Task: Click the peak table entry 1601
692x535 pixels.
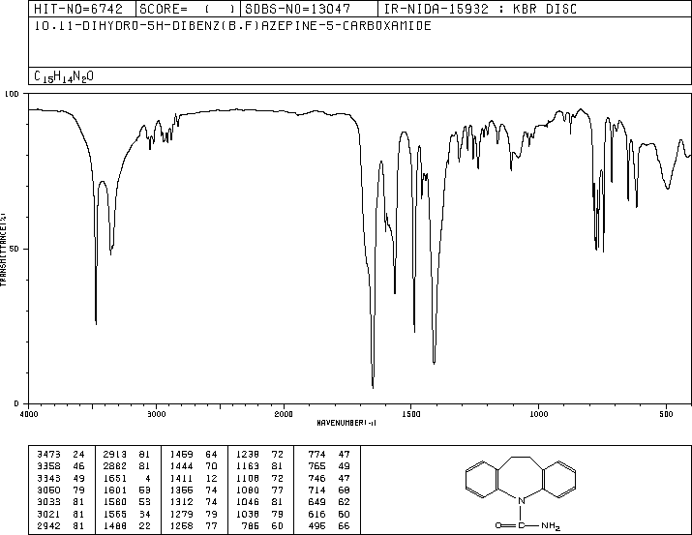Action: pyautogui.click(x=115, y=490)
